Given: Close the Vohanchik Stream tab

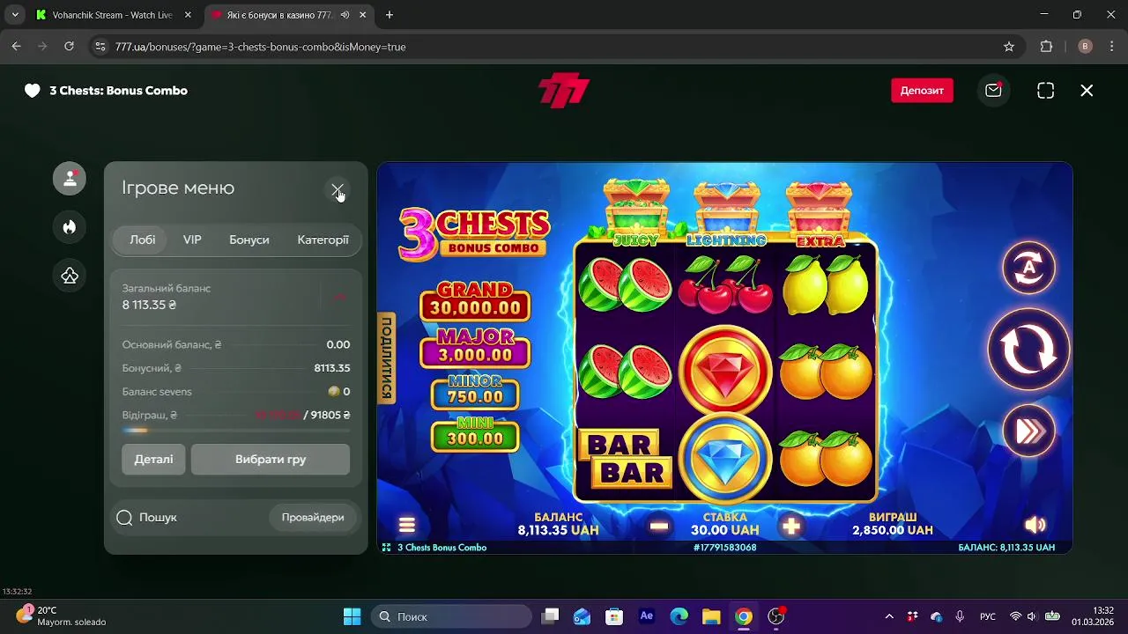Looking at the screenshot, I should (x=187, y=15).
